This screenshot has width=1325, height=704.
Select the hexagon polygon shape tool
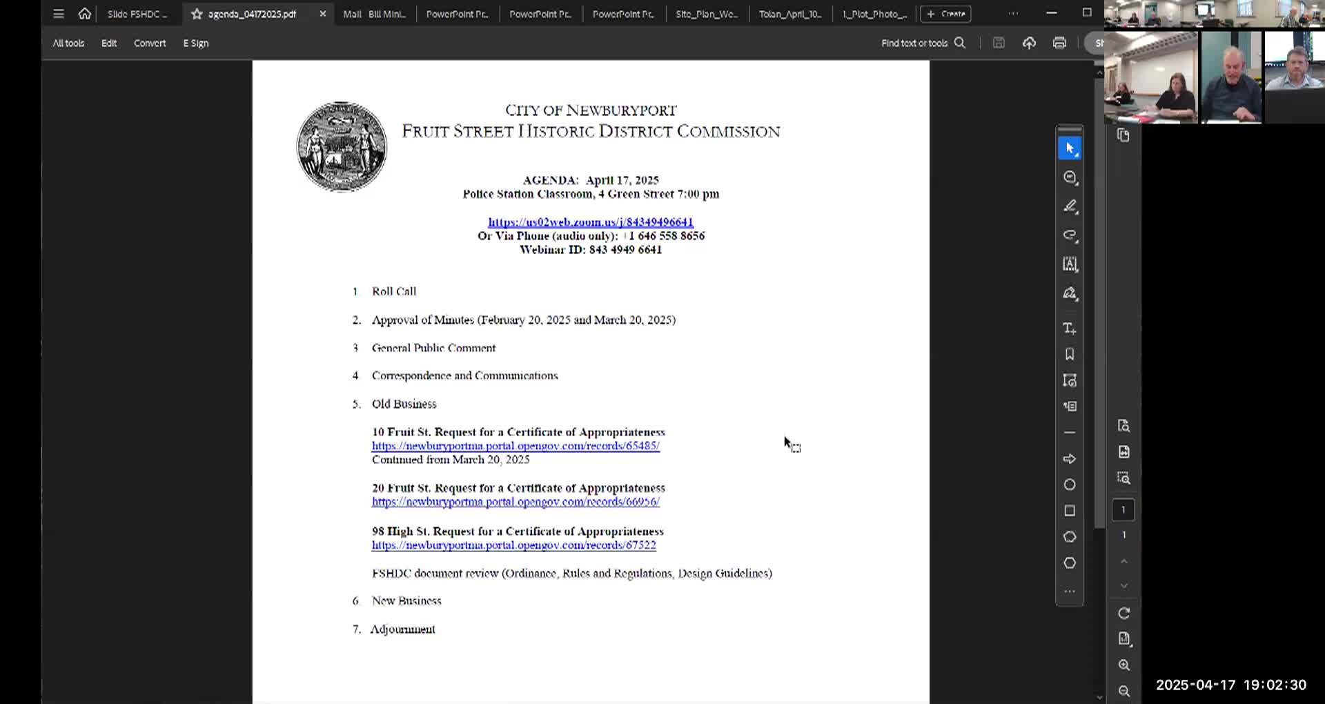pyautogui.click(x=1070, y=563)
